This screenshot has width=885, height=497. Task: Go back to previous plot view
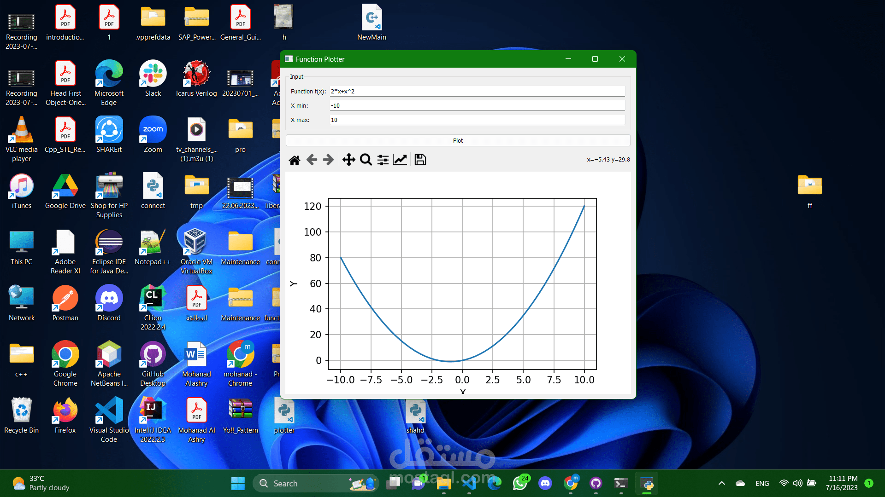pyautogui.click(x=312, y=160)
